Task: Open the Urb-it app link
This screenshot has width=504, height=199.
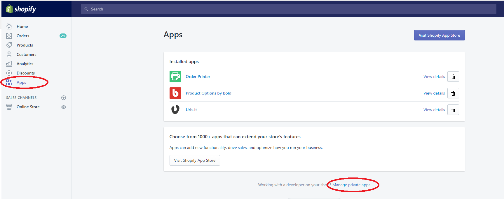Action: 191,110
